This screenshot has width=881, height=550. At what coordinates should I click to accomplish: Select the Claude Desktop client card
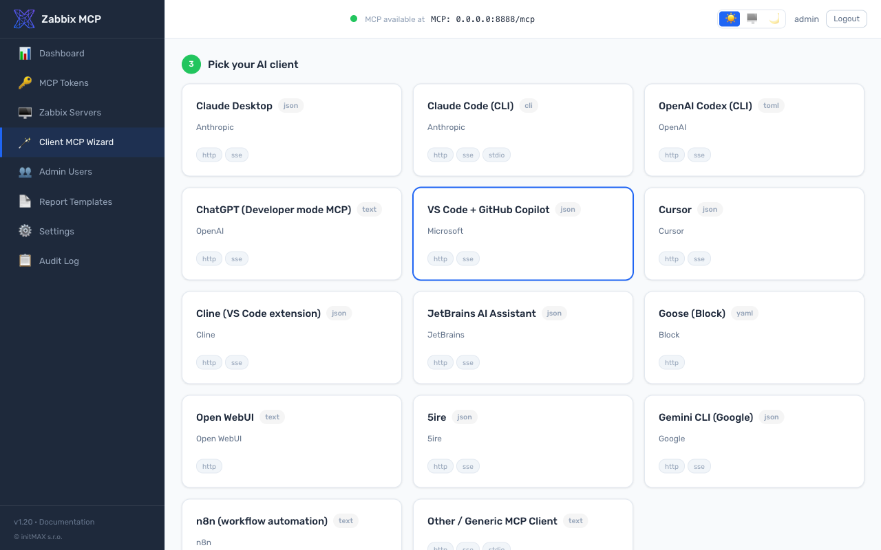tap(292, 130)
